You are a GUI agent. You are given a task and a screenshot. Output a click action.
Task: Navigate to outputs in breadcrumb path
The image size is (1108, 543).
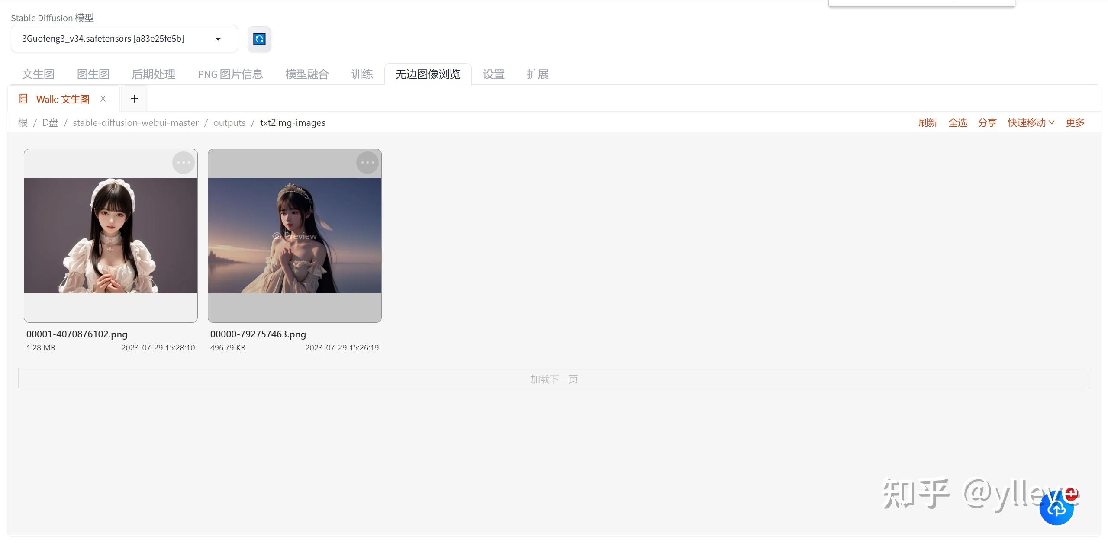[x=229, y=123]
